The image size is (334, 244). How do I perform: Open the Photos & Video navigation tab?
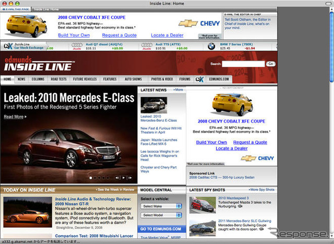click(x=162, y=79)
